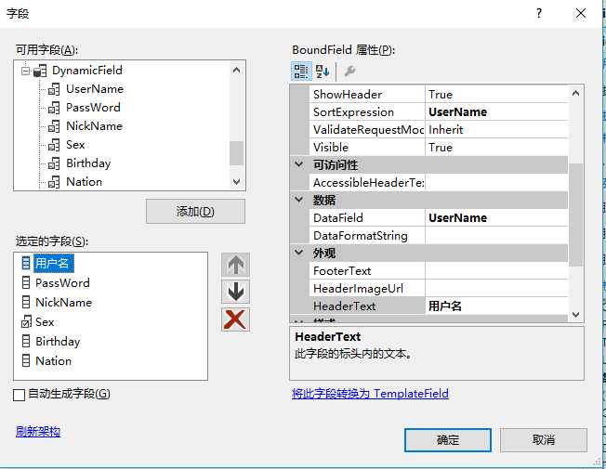Close the 字段 dialog

click(x=581, y=14)
